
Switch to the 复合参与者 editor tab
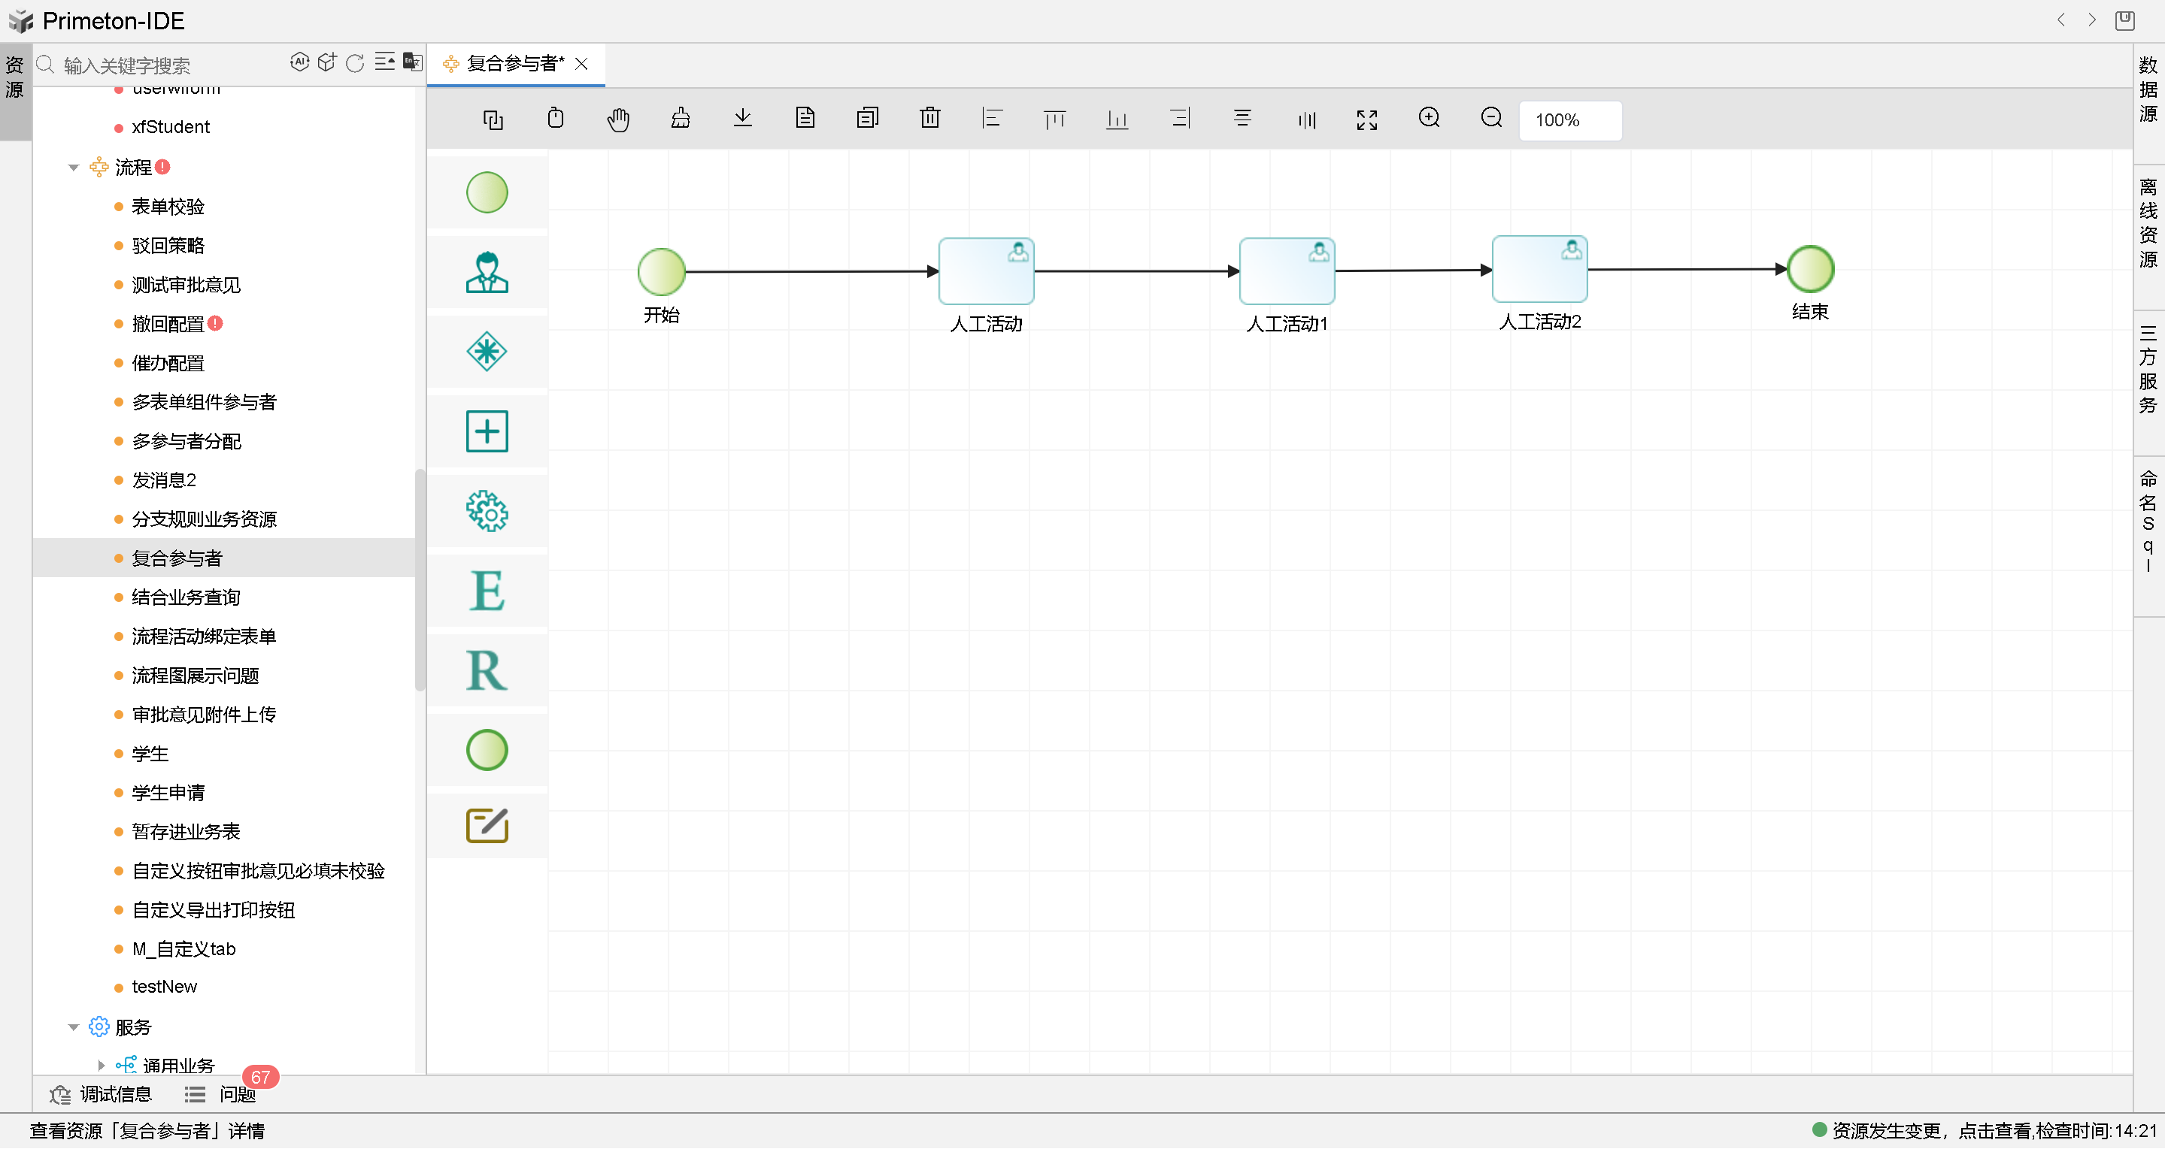514,64
